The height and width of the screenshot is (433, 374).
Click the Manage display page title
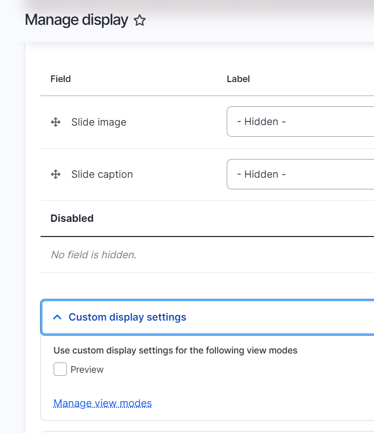[x=76, y=20]
